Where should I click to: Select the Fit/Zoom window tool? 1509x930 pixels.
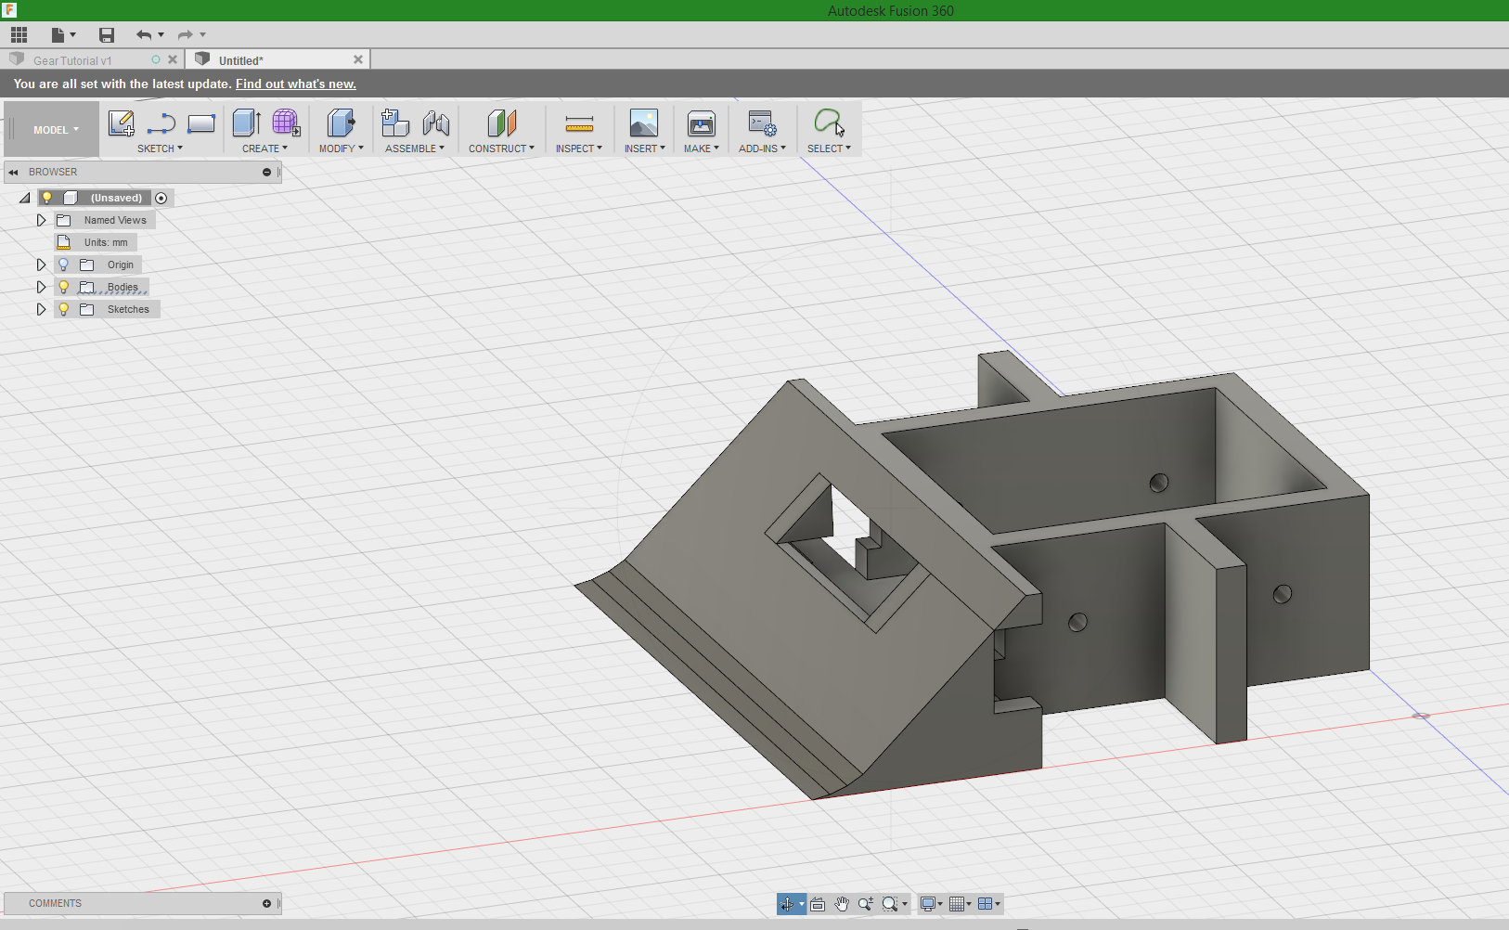pos(891,903)
